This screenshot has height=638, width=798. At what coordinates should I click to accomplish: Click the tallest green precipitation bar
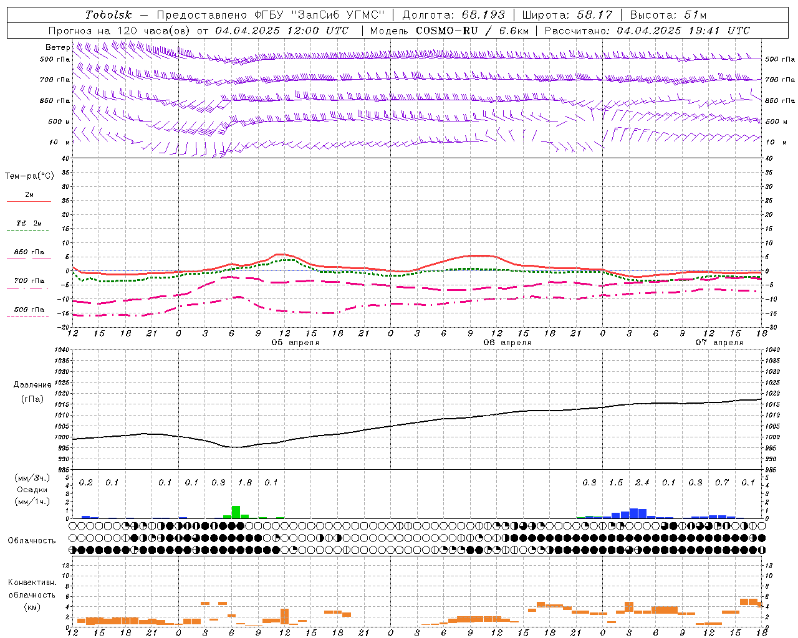[236, 512]
